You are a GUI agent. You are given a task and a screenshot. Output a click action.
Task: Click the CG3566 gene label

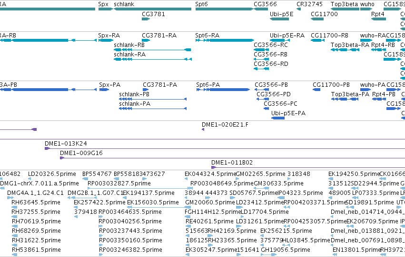pyautogui.click(x=265, y=4)
